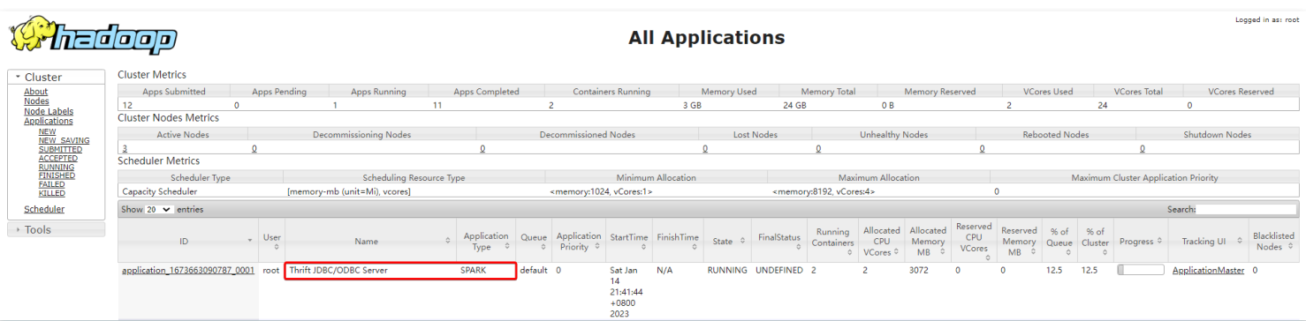This screenshot has width=1306, height=321.
Task: Sort table by Reserved CPU VCores column
Action: (974, 241)
